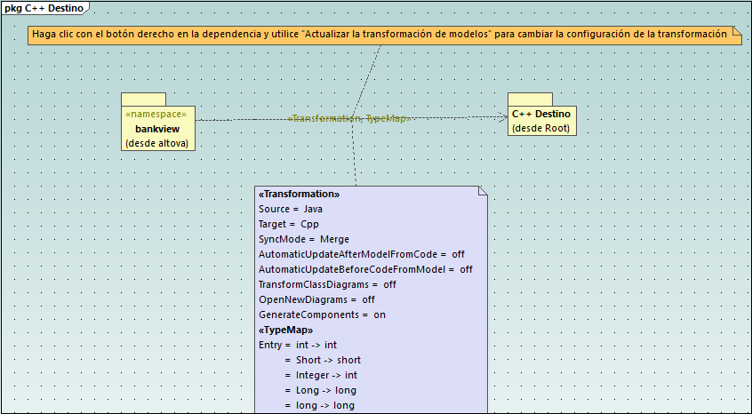Click the bankview package folder tab
Viewport: 752px width, 414px height.
click(143, 99)
